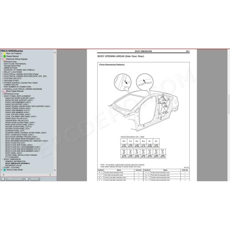
Task: Click the yellow New Car Features book icon
Action: click(x=5, y=54)
